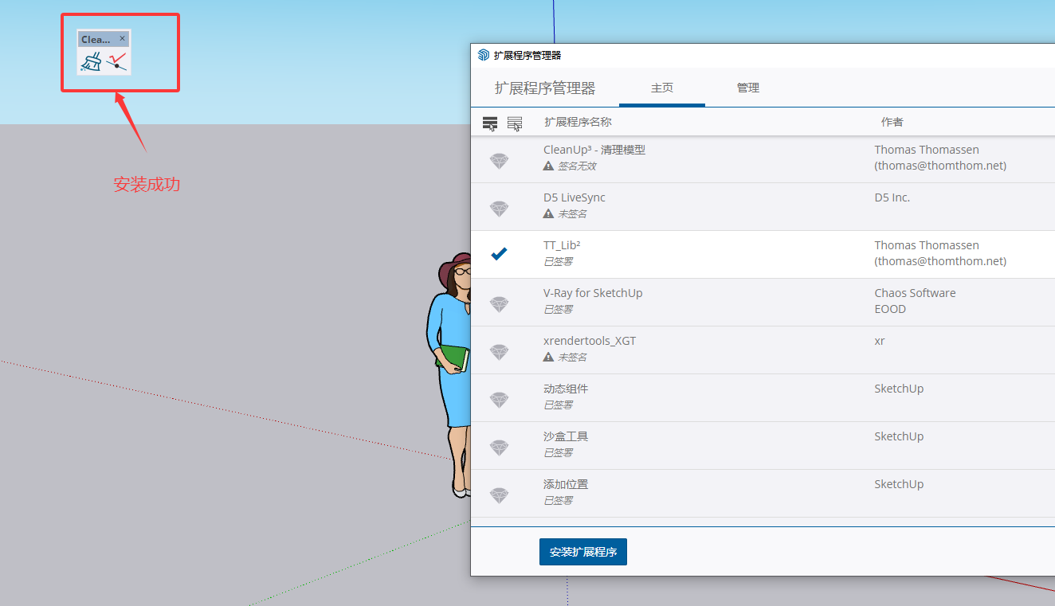Select the D5 LiveSync extension name

click(575, 197)
